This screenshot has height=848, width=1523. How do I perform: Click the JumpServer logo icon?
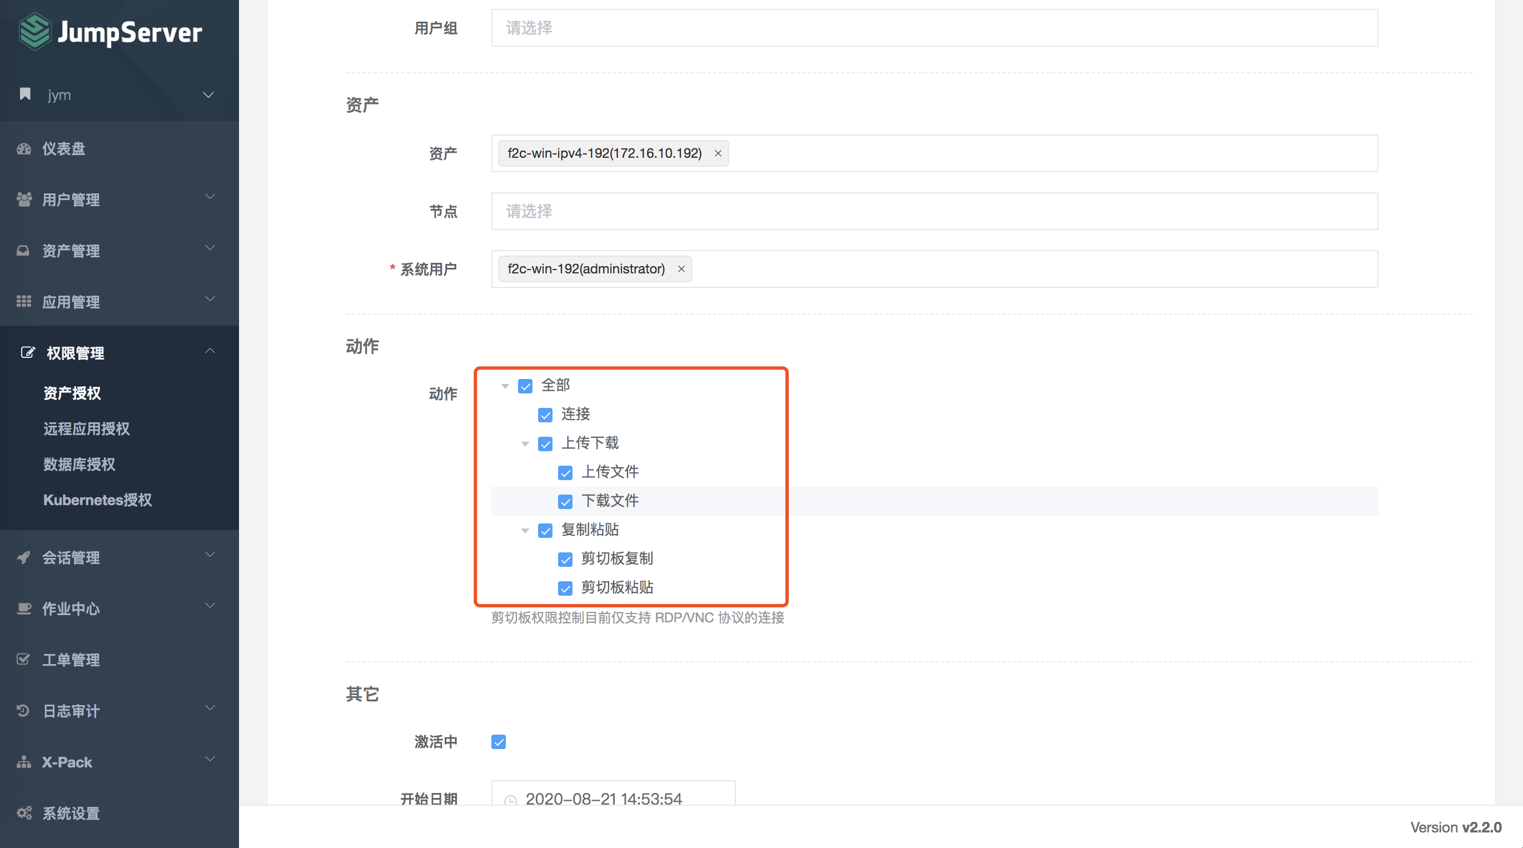(x=35, y=31)
